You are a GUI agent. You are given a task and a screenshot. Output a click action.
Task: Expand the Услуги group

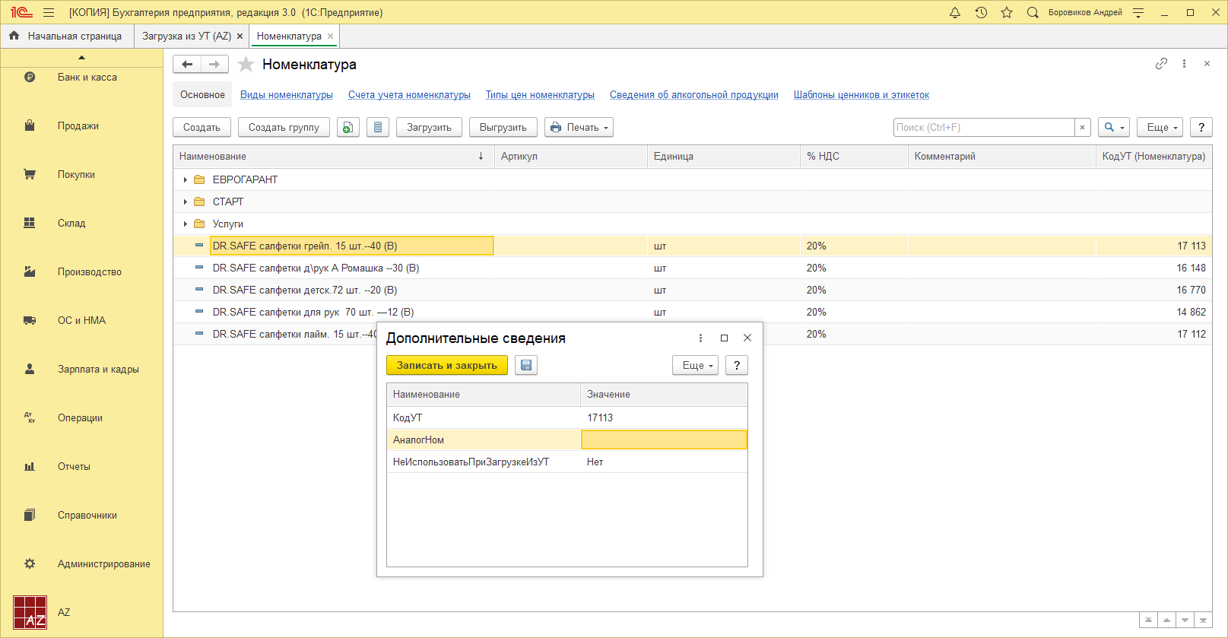coord(185,224)
